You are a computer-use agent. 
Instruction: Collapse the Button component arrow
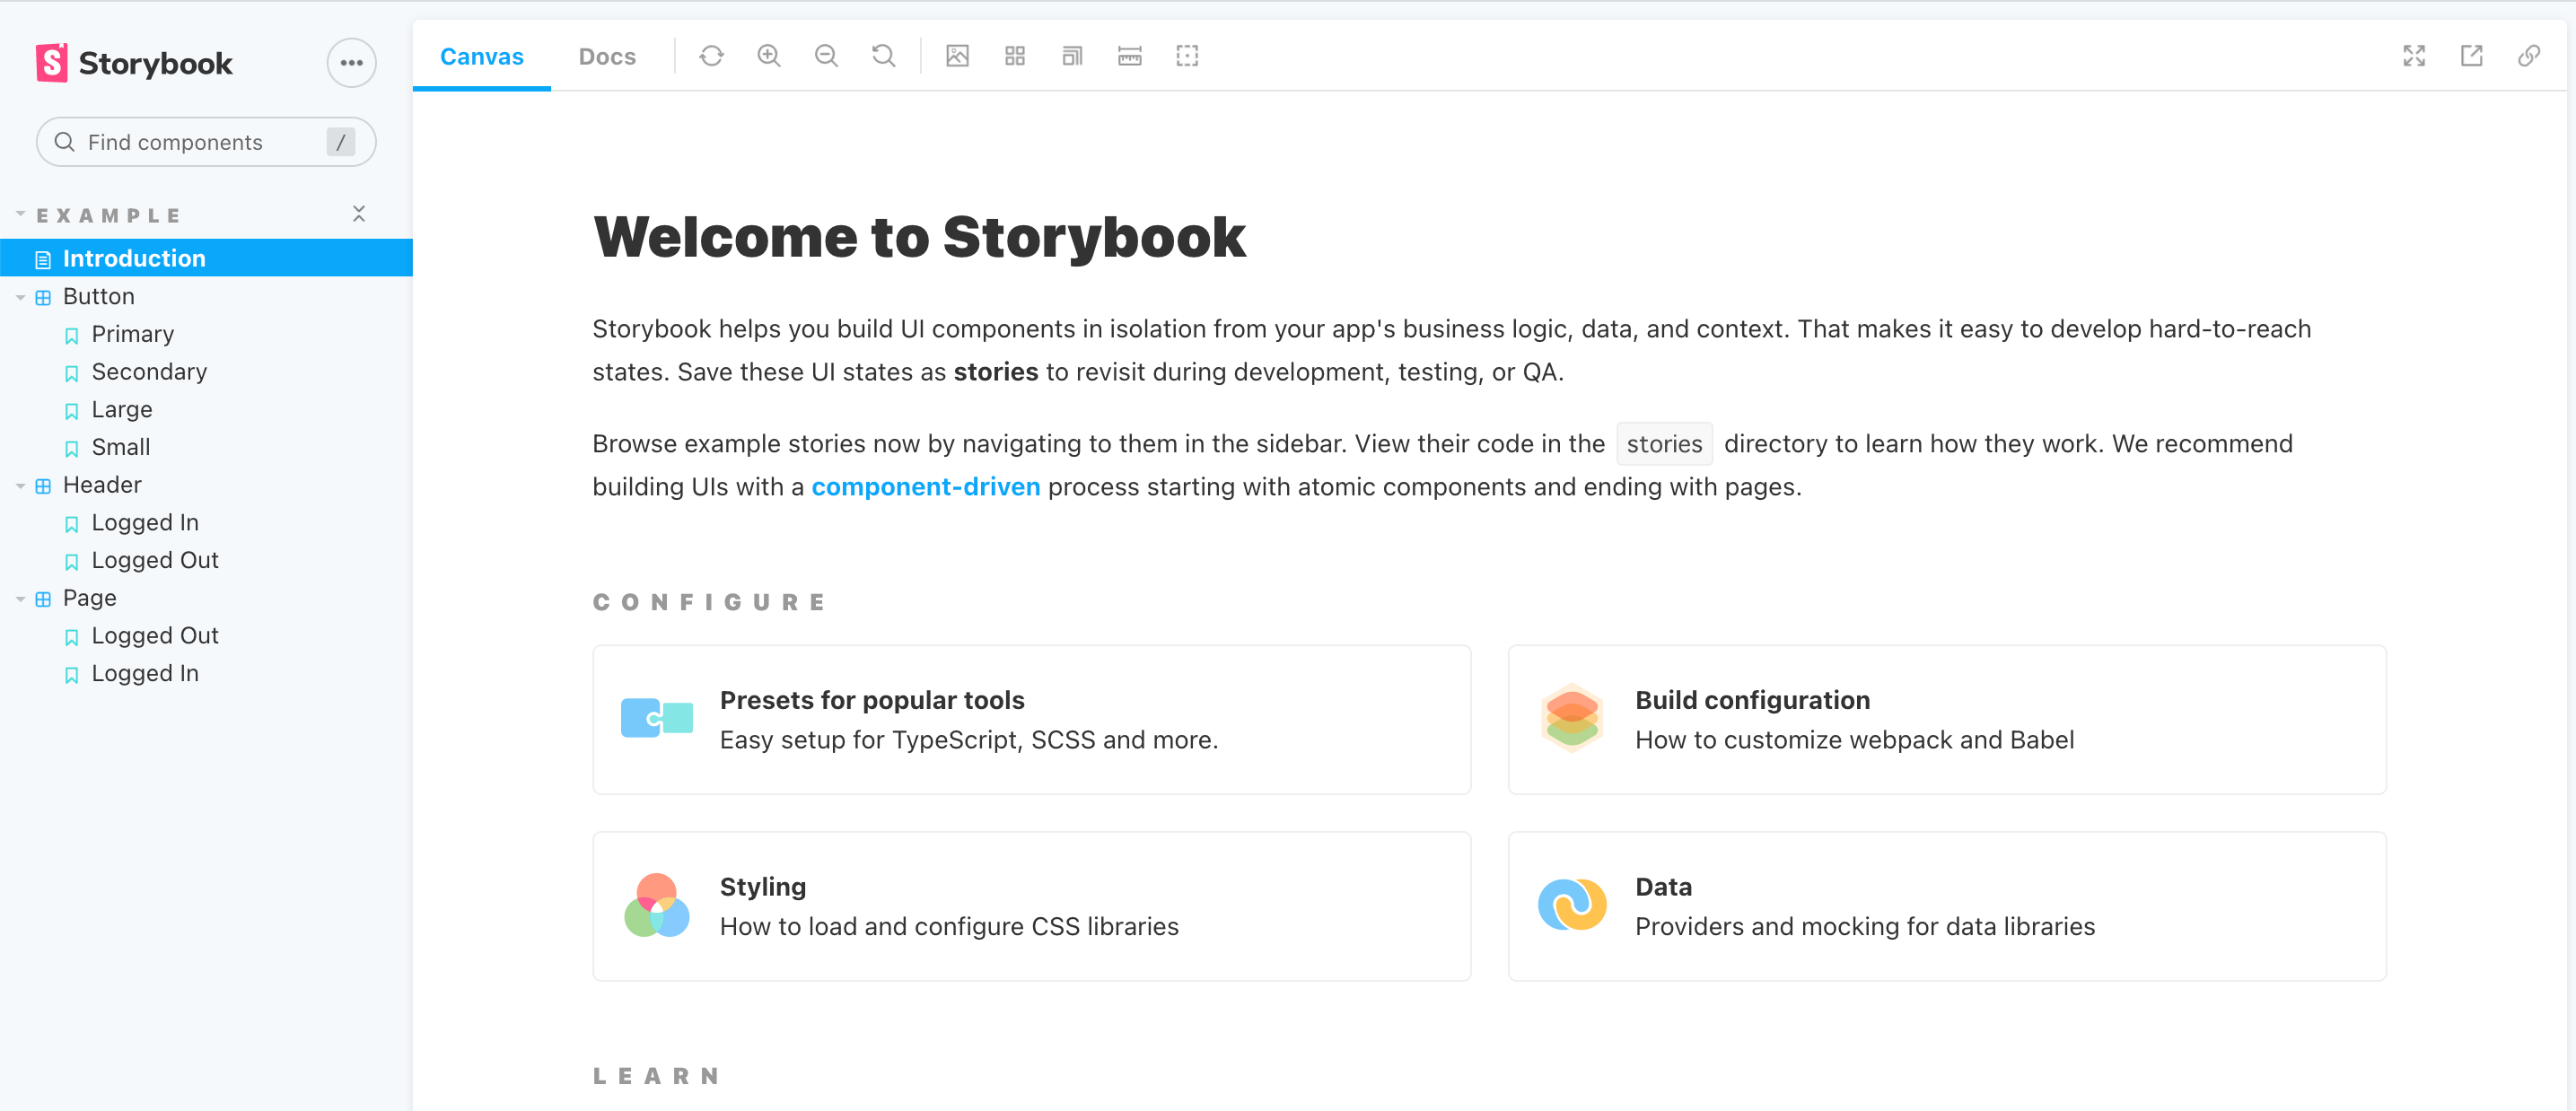20,297
